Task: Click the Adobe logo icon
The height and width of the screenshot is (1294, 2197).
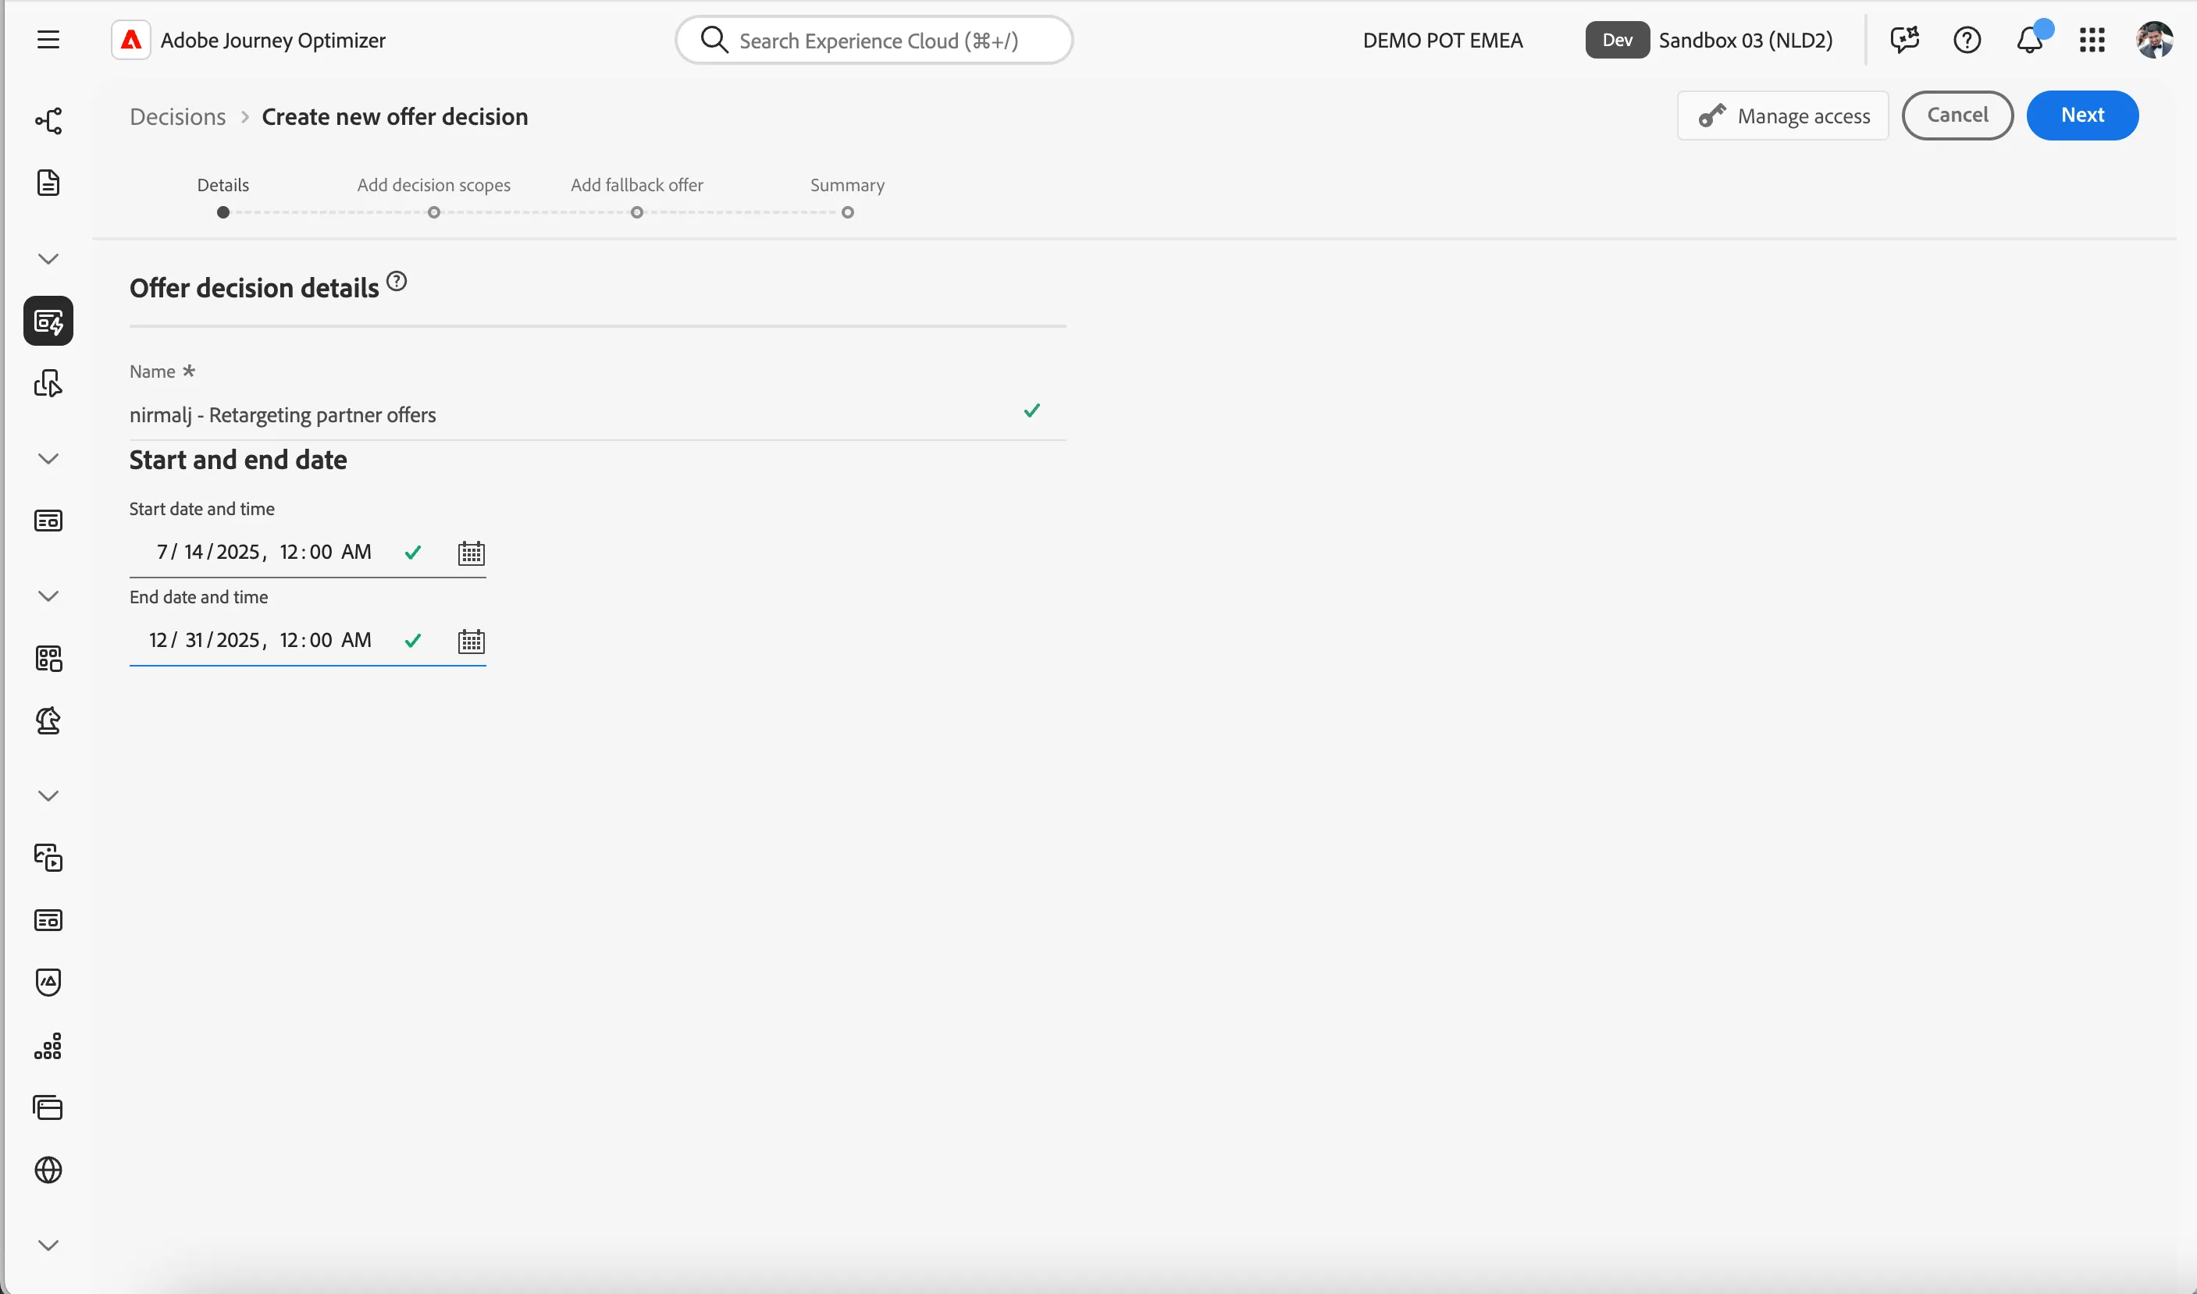Action: point(131,40)
